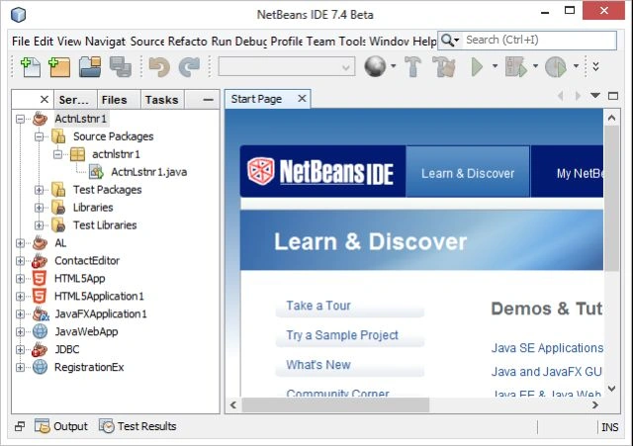The height and width of the screenshot is (446, 633).
Task: Open the configuration combo box in toolbar
Action: coord(287,66)
